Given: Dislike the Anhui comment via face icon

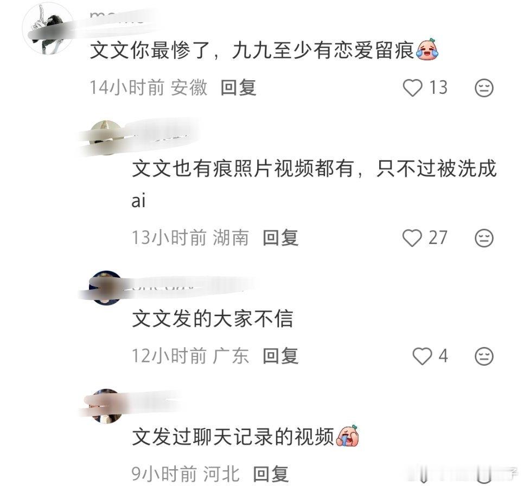Looking at the screenshot, I should pyautogui.click(x=483, y=88).
